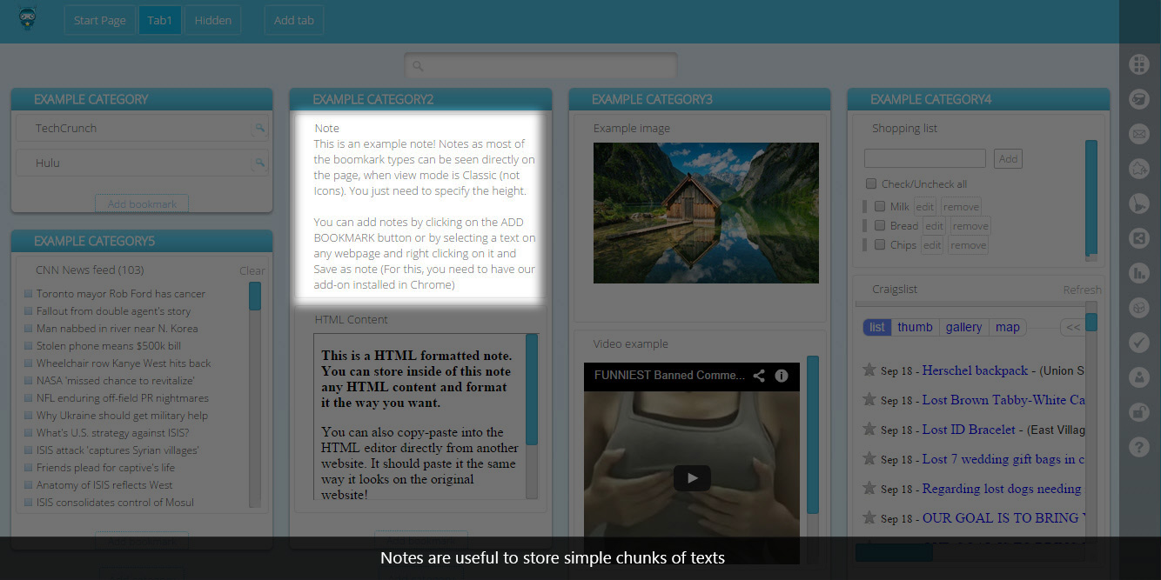1161x580 pixels.
Task: Open the Start Page tab
Action: [99, 20]
